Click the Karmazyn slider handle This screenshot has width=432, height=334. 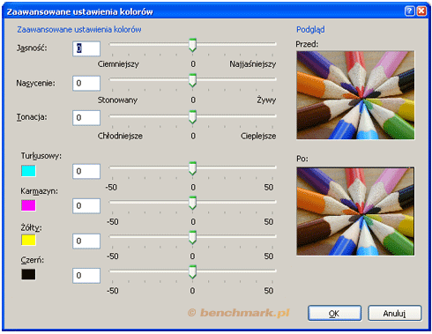pyautogui.click(x=192, y=203)
